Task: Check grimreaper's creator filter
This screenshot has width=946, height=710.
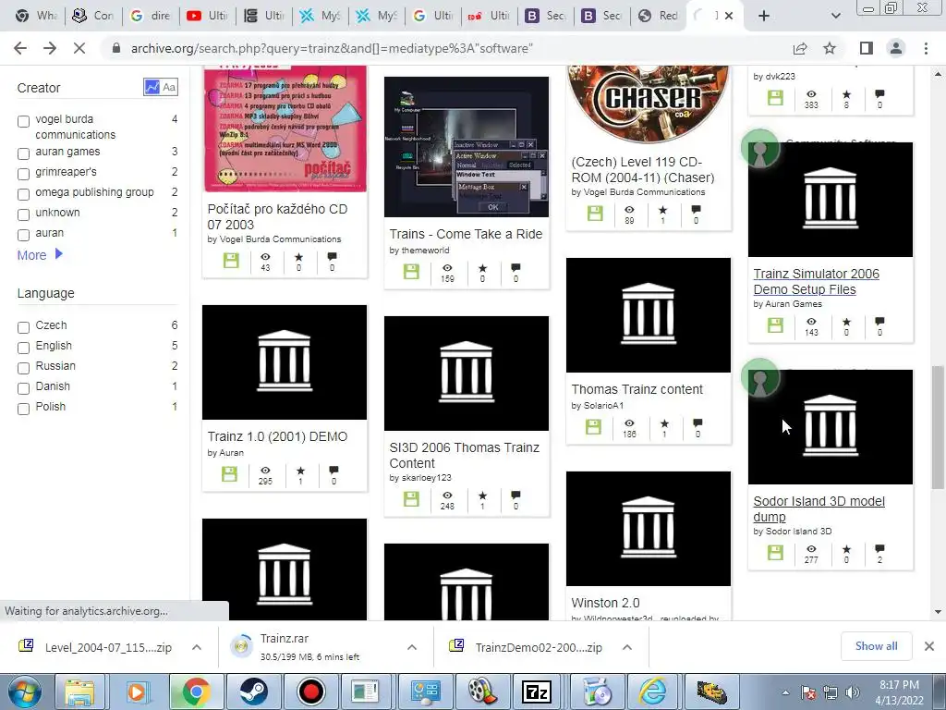Action: tap(23, 174)
